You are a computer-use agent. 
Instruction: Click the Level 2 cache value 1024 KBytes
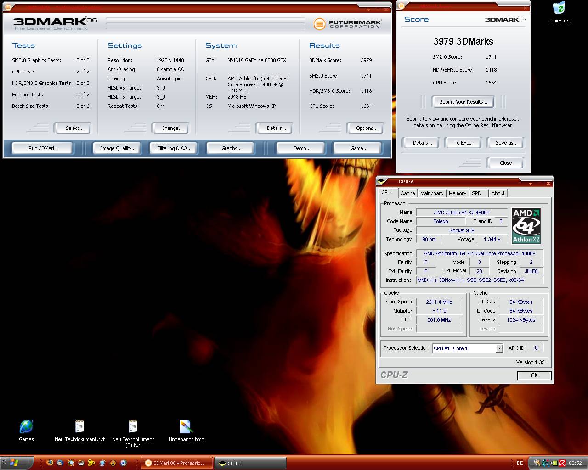[x=521, y=320]
